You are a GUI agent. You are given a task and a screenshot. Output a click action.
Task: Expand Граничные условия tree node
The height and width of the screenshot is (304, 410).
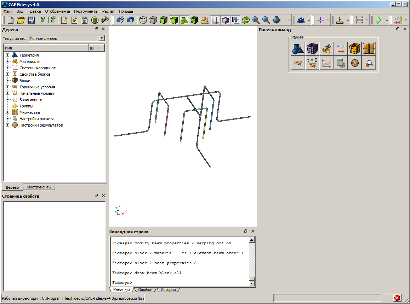[x=7, y=87]
